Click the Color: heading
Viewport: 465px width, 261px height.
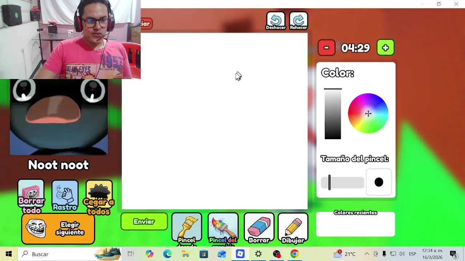pos(337,73)
